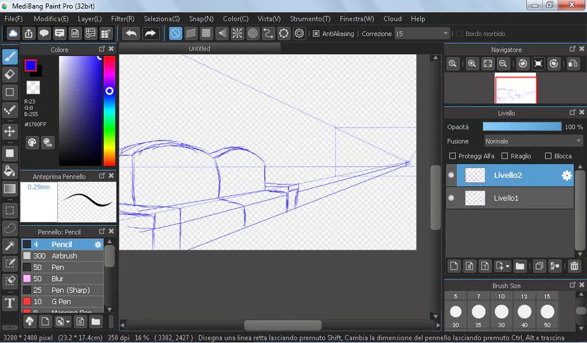Delete layer with trash icon
This screenshot has height=343, width=587.
[x=574, y=266]
